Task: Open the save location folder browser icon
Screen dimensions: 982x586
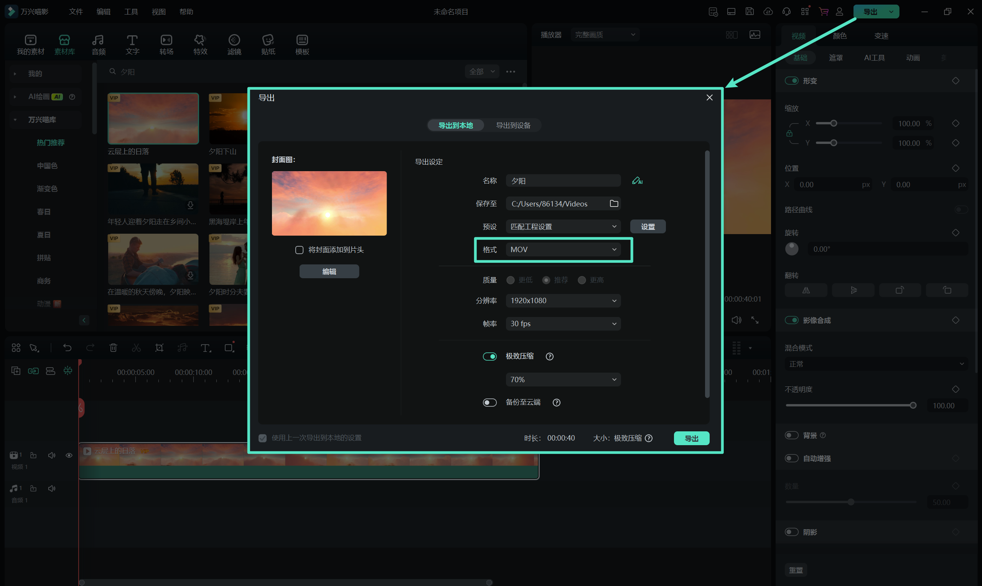Action: click(614, 203)
